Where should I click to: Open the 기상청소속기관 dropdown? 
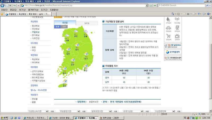tap(38, 111)
